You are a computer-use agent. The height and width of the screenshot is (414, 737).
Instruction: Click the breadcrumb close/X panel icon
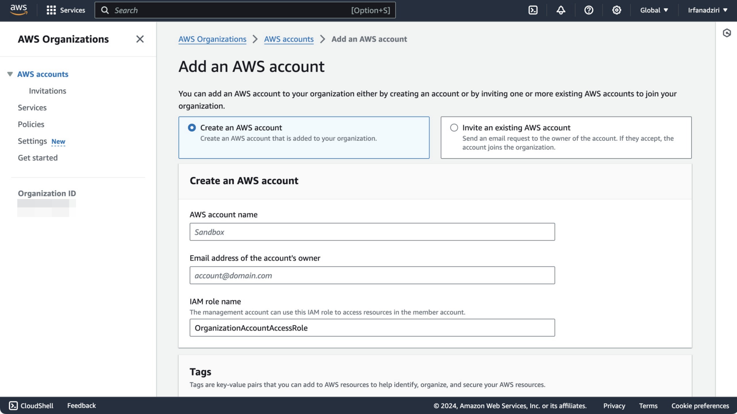click(140, 39)
